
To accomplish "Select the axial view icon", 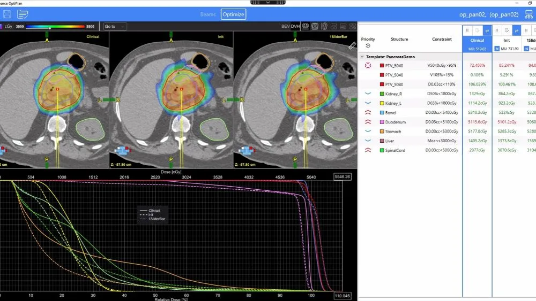I will click(x=306, y=26).
